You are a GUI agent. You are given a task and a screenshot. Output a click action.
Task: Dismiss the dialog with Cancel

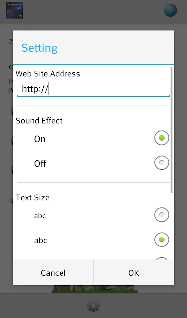(x=53, y=273)
